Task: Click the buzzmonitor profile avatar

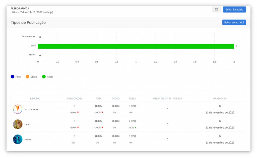Action: pos(18,109)
